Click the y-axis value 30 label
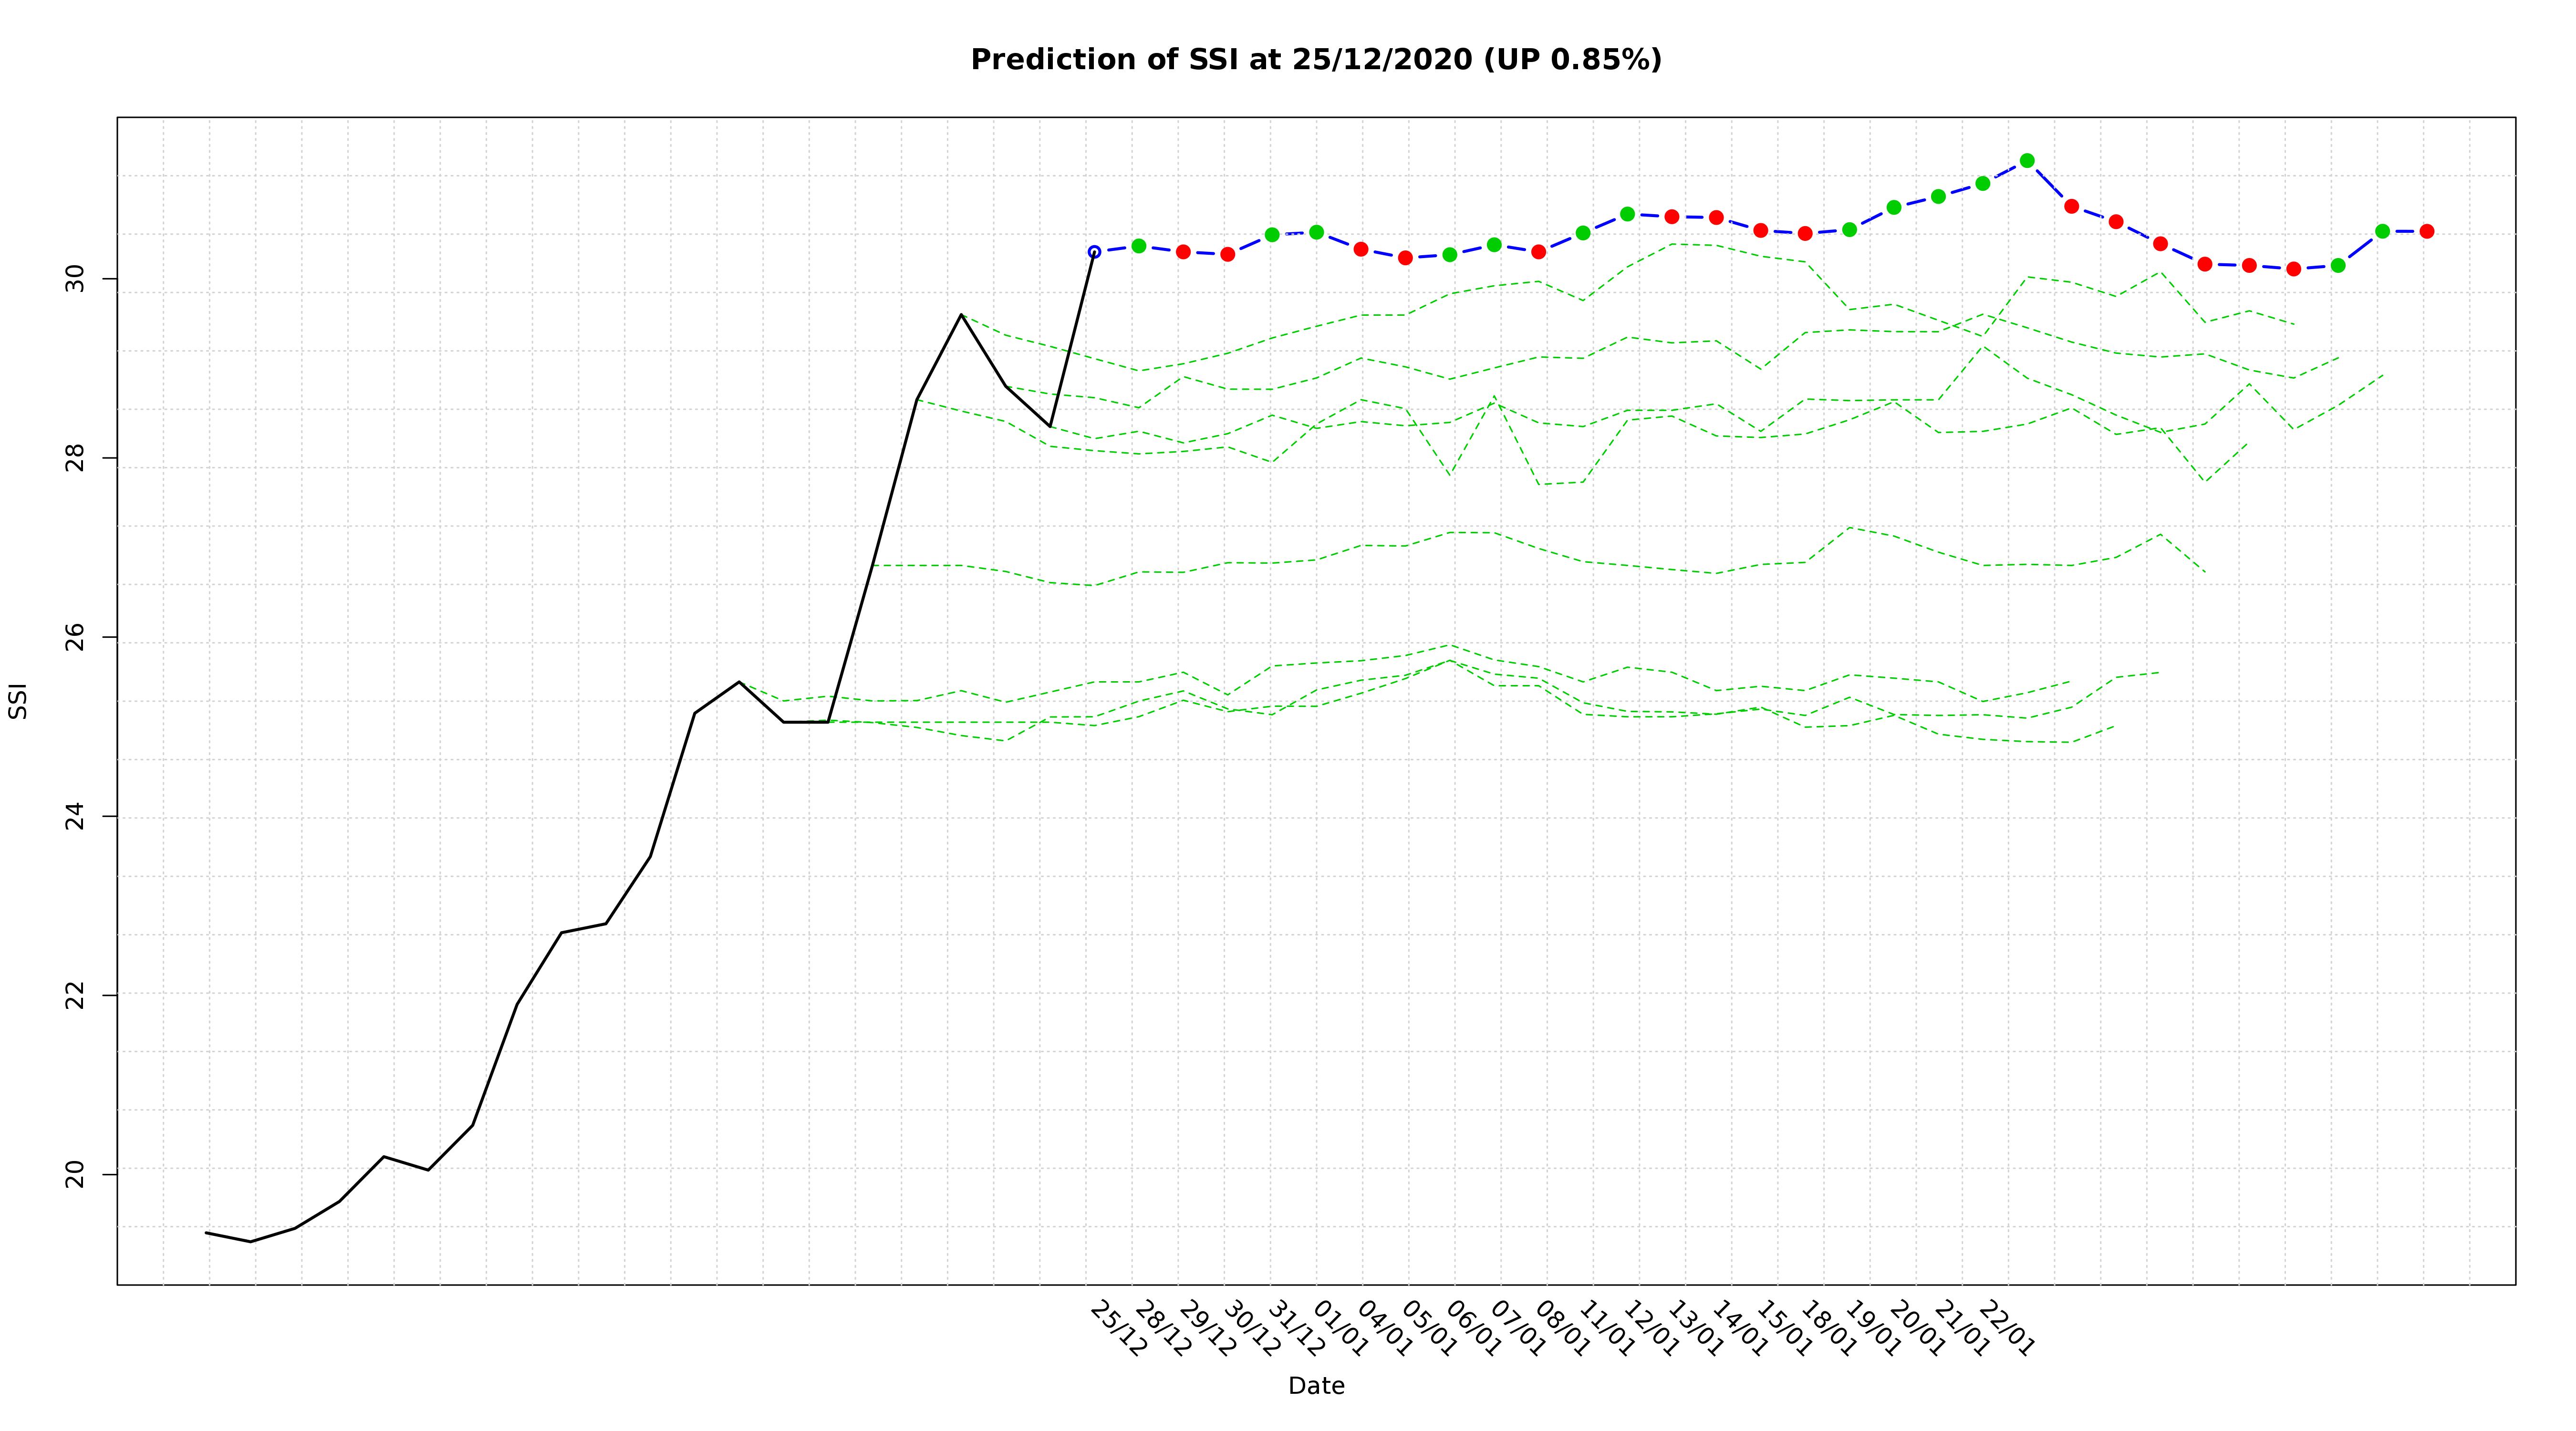 74,278
